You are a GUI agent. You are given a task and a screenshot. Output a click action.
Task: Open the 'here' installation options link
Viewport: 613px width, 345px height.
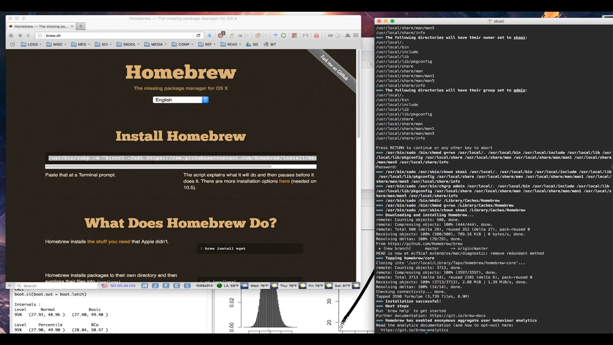[x=284, y=181]
